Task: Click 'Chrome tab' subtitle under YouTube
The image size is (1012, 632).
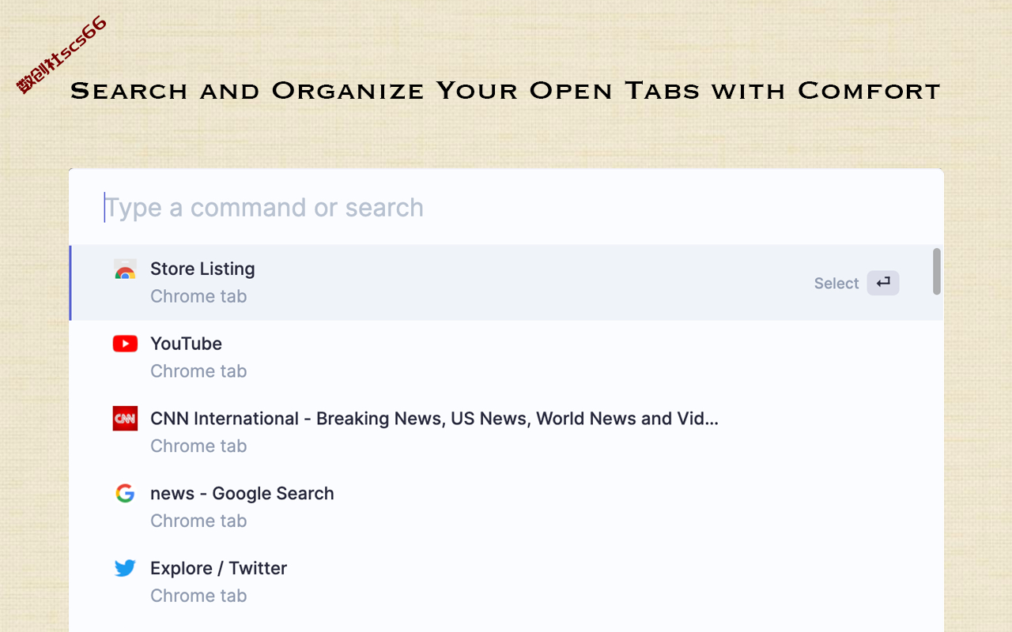Action: (x=198, y=371)
